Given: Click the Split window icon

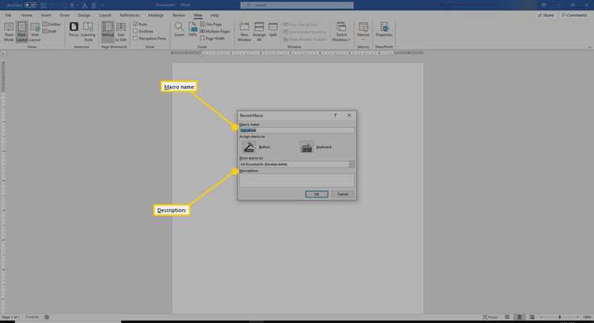Looking at the screenshot, I should (x=272, y=29).
